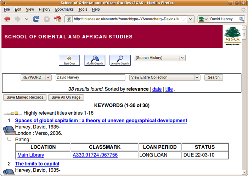
Task: Open the History menu
Action: [x=44, y=10]
